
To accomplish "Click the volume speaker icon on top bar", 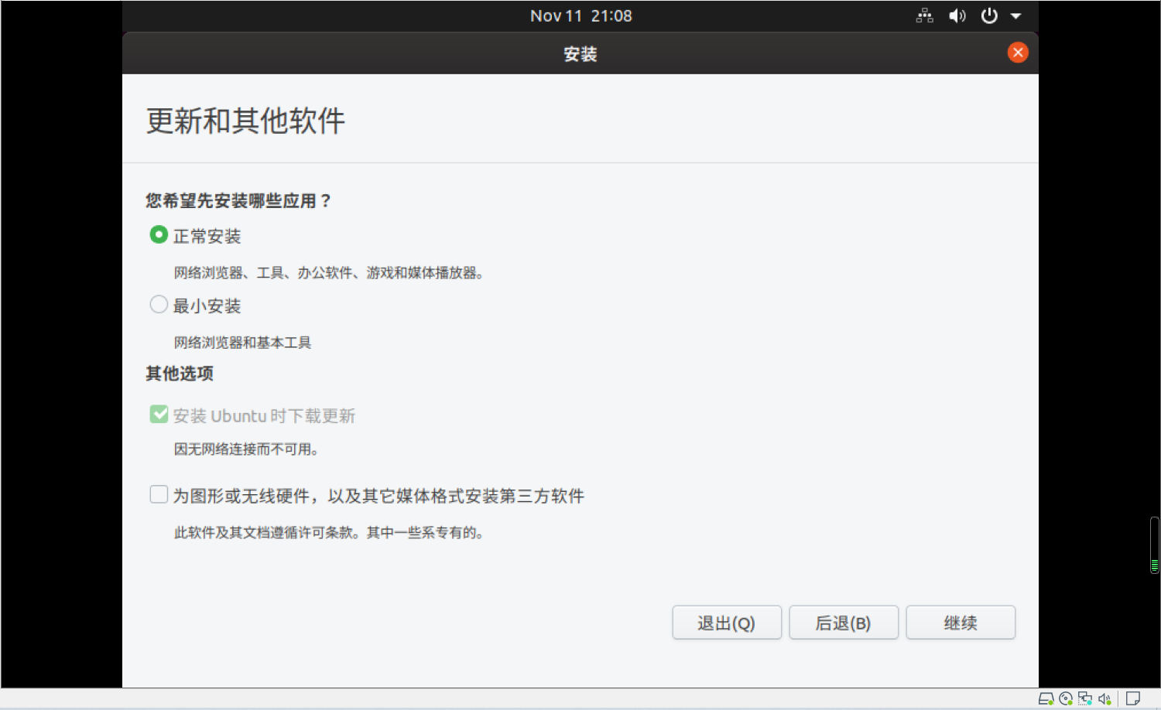I will [x=957, y=15].
